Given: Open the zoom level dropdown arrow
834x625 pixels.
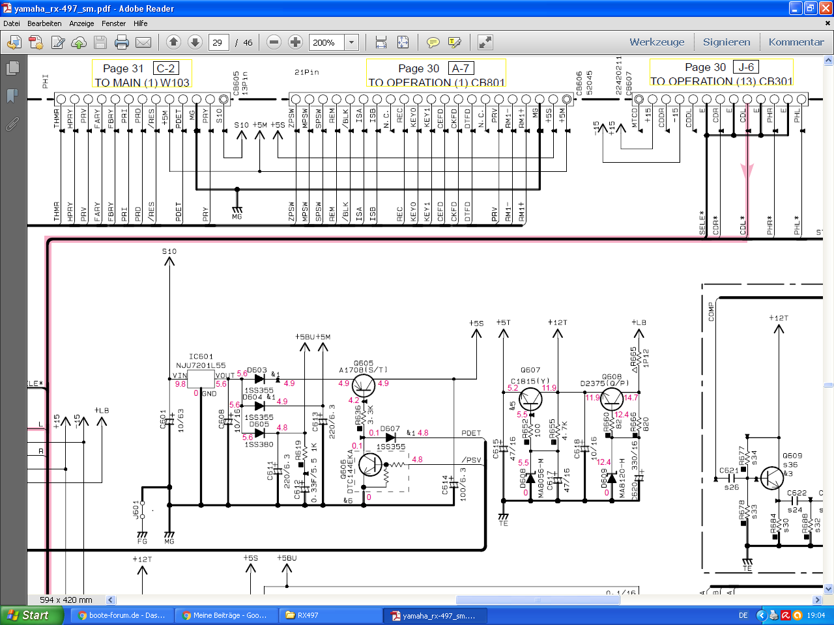Looking at the screenshot, I should 352,42.
